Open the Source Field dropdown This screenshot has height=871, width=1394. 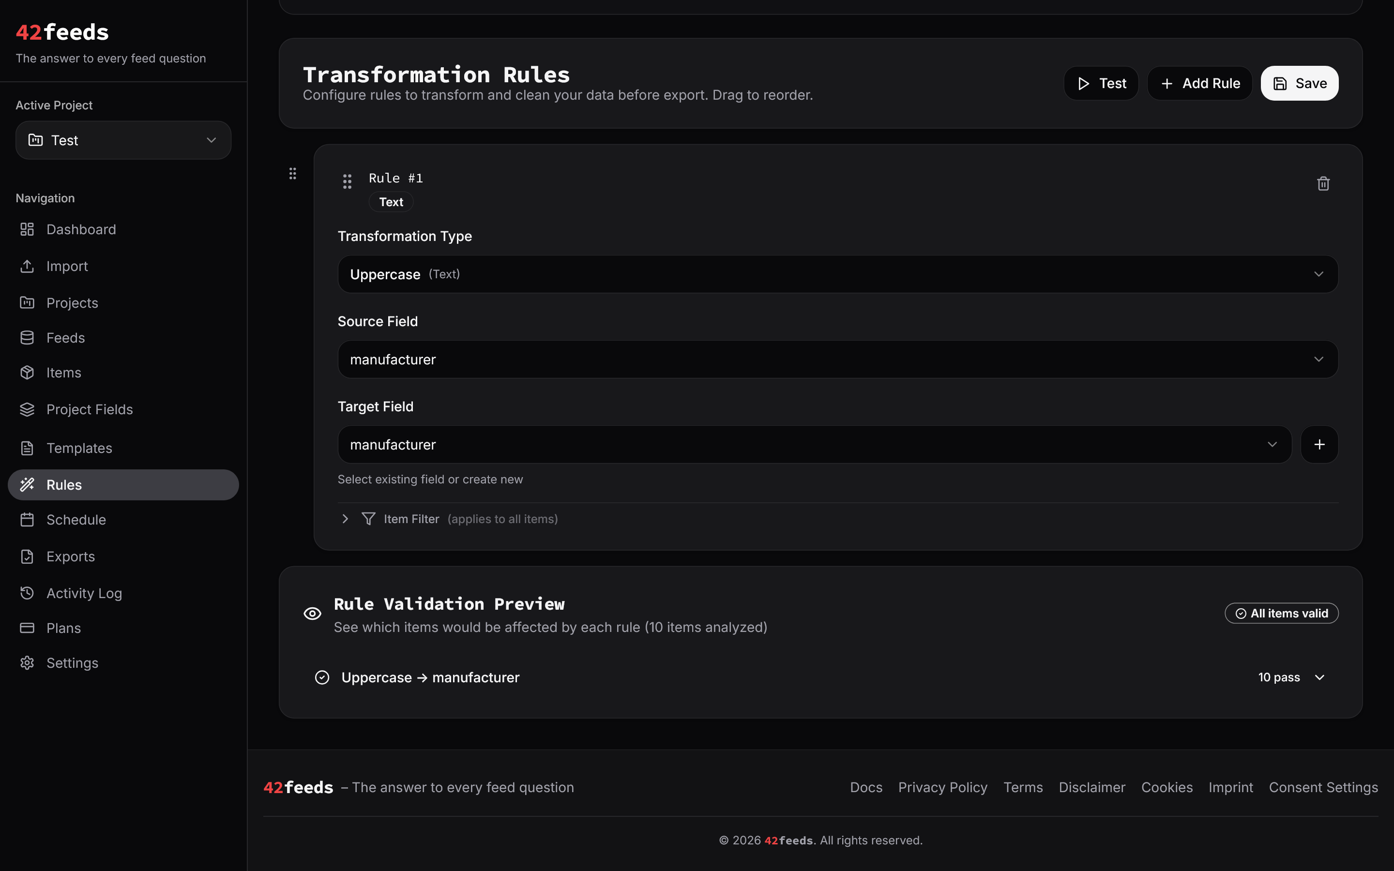pos(837,360)
